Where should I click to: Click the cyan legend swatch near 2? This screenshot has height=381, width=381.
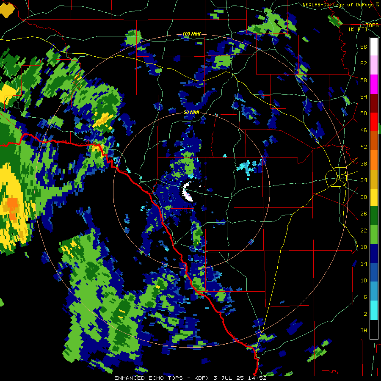[x=374, y=310]
